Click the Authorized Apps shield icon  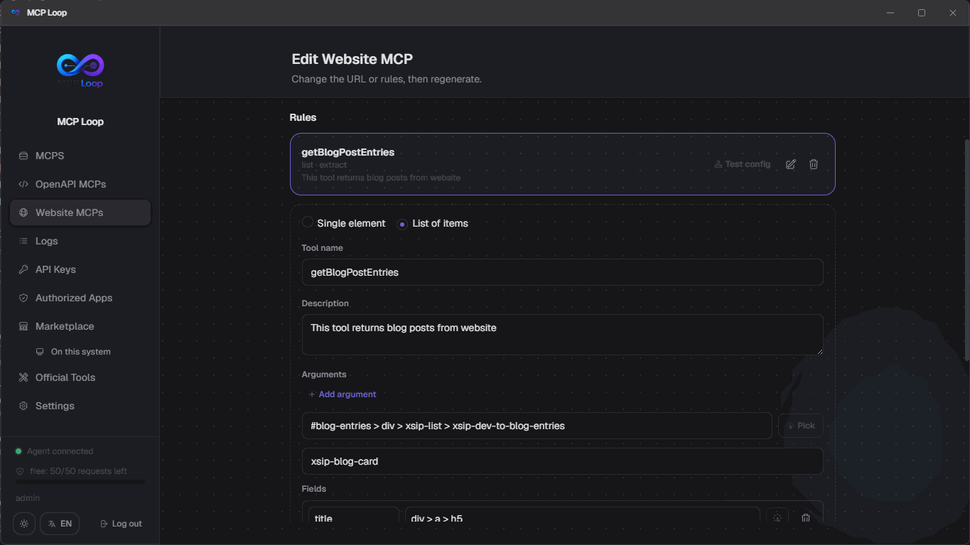pos(23,298)
